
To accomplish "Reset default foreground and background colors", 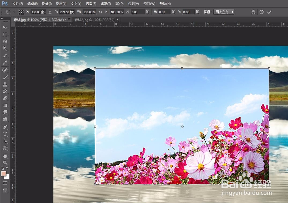I will click(2, 168).
